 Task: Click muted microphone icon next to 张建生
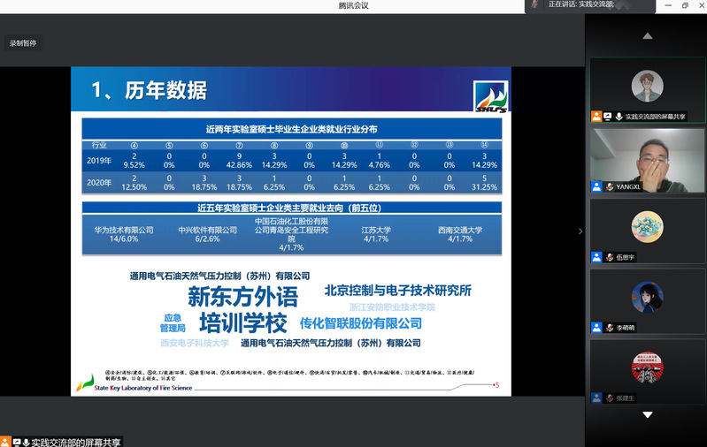click(x=610, y=398)
